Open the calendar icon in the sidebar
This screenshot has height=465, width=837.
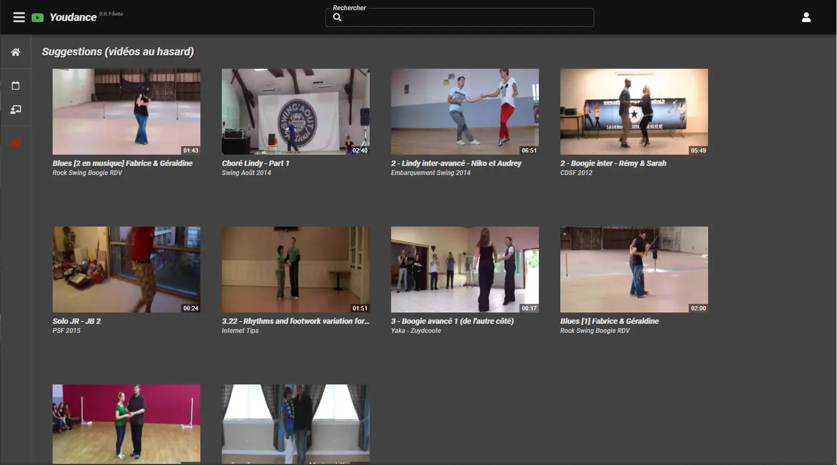pos(16,85)
